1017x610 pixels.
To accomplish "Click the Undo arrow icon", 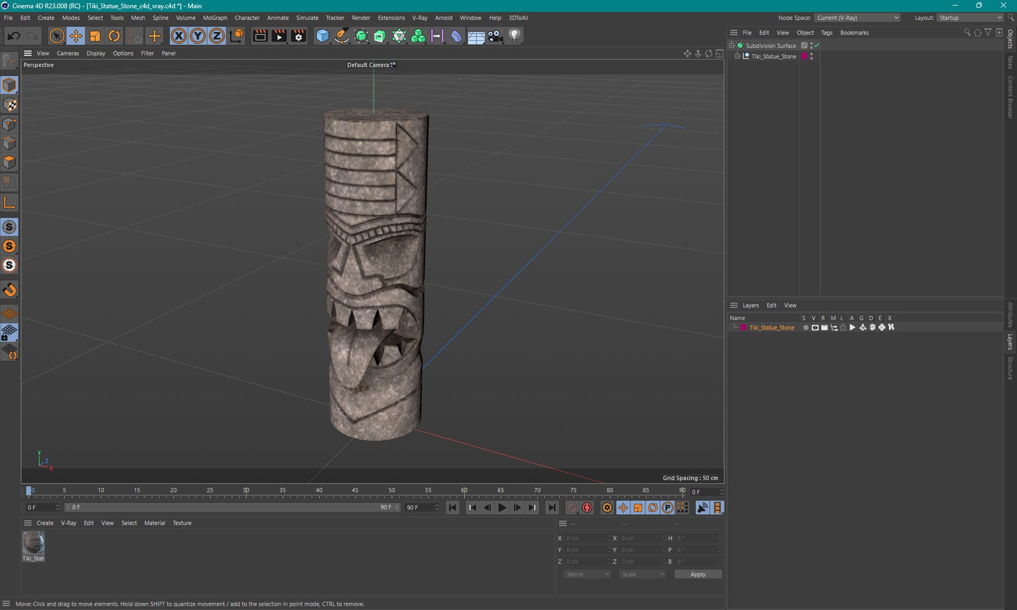I will 14,36.
